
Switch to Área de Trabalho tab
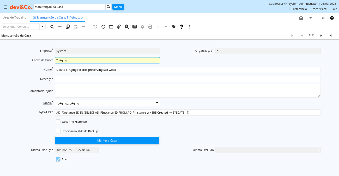coord(15,17)
